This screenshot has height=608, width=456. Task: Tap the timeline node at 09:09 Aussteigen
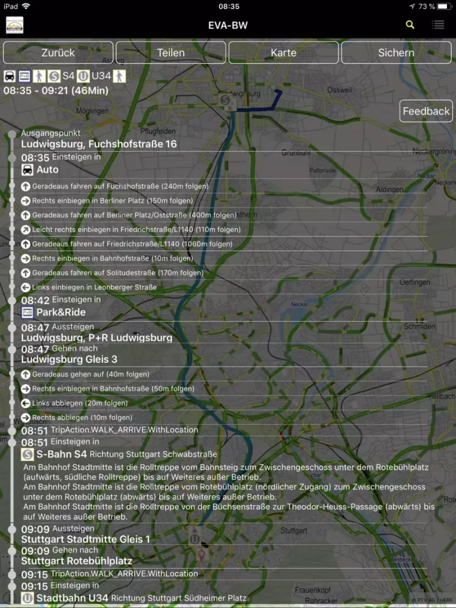click(x=12, y=530)
